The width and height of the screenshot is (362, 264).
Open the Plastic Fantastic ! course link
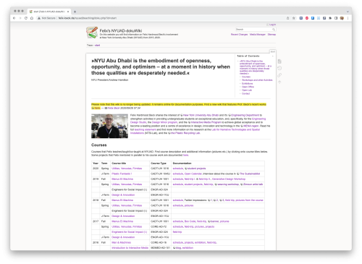click(122, 174)
